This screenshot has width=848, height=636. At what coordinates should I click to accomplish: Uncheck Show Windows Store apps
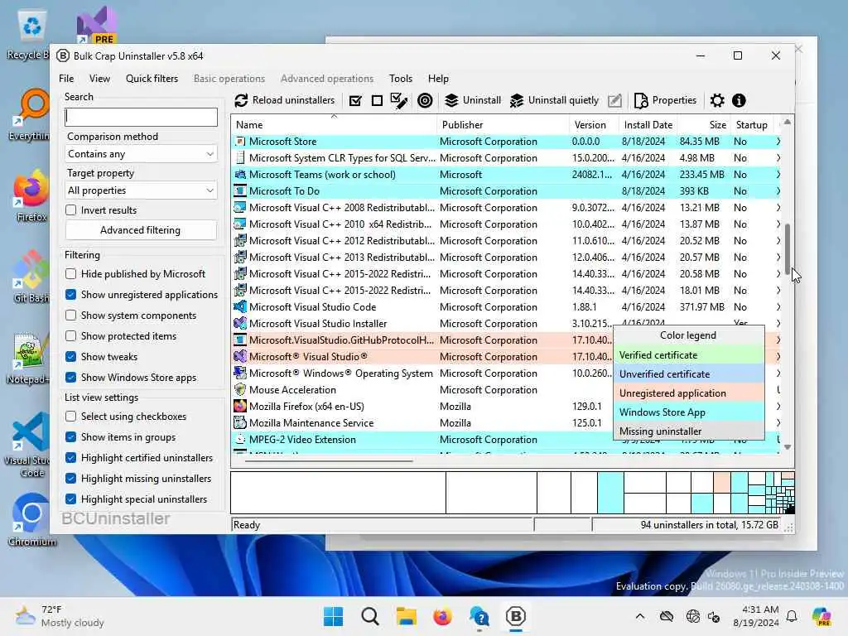(71, 377)
